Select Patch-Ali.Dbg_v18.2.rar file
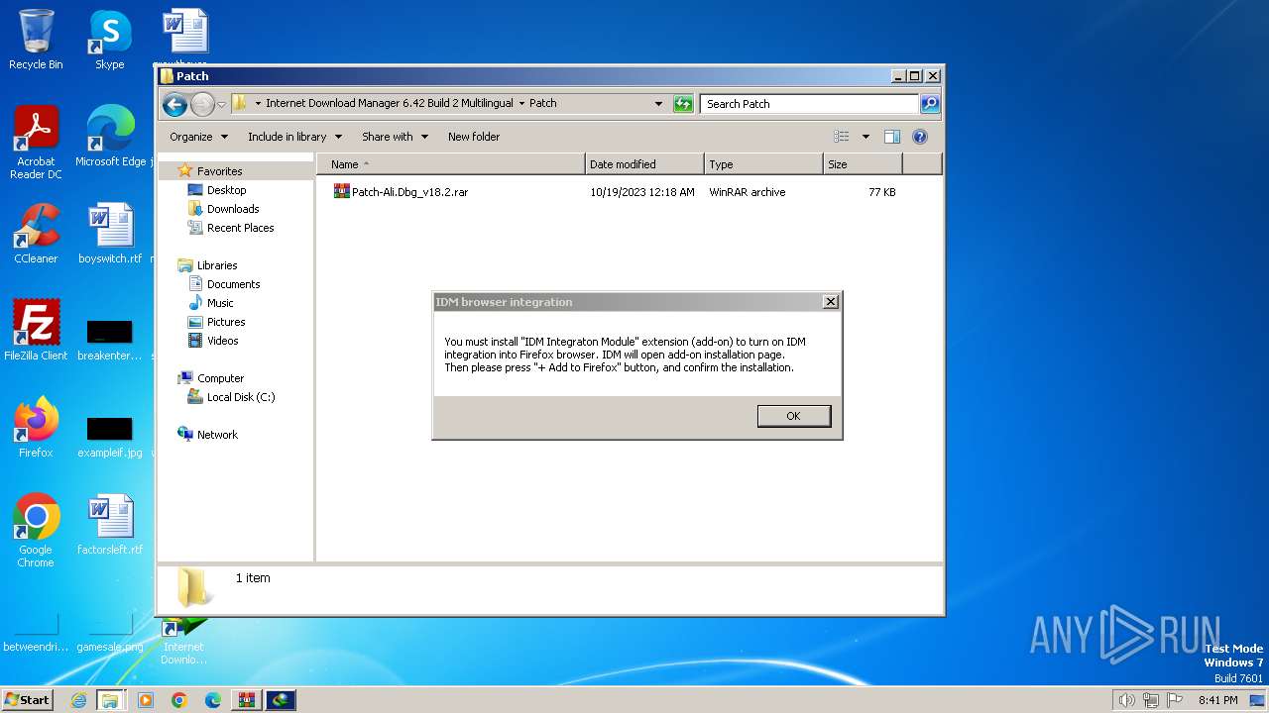 [409, 192]
